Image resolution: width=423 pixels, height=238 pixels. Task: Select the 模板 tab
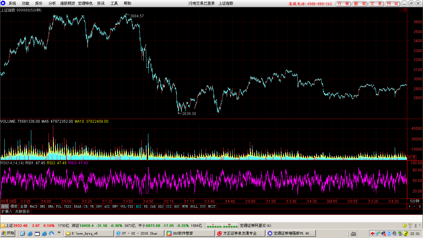click(14, 206)
